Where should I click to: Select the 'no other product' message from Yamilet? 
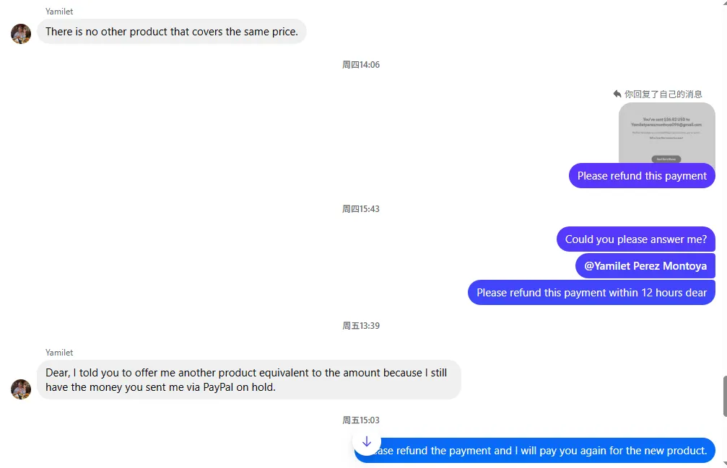[171, 32]
